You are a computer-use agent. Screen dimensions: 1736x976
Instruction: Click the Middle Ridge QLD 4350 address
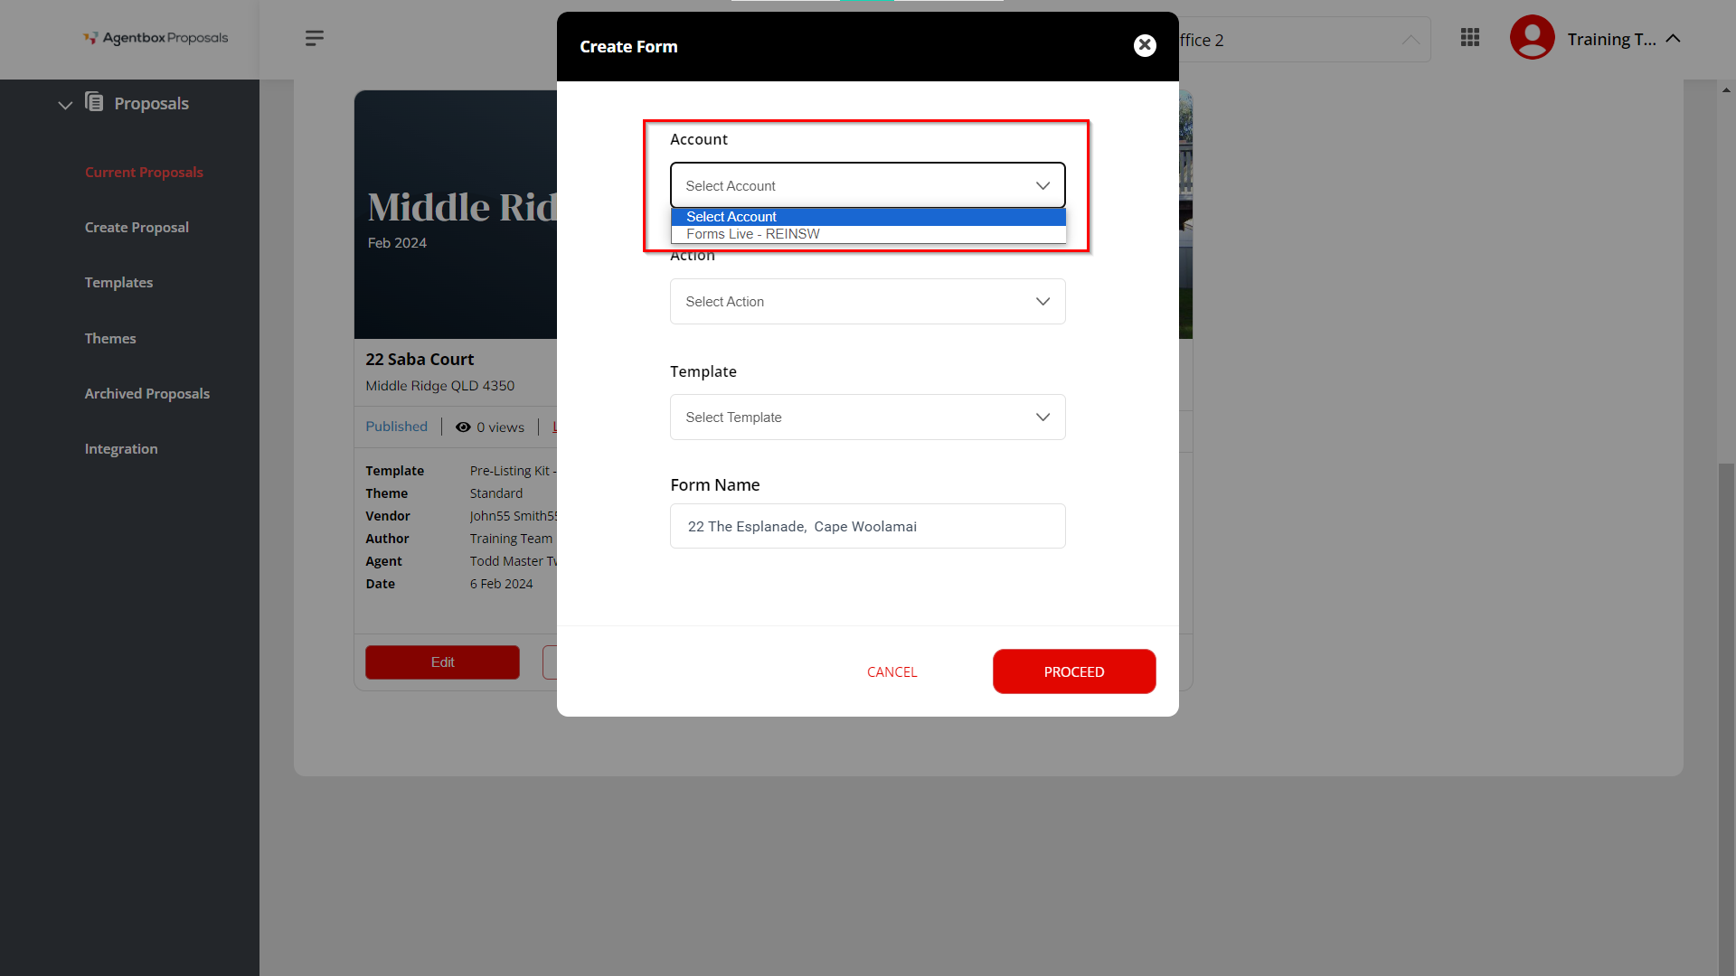coord(439,386)
